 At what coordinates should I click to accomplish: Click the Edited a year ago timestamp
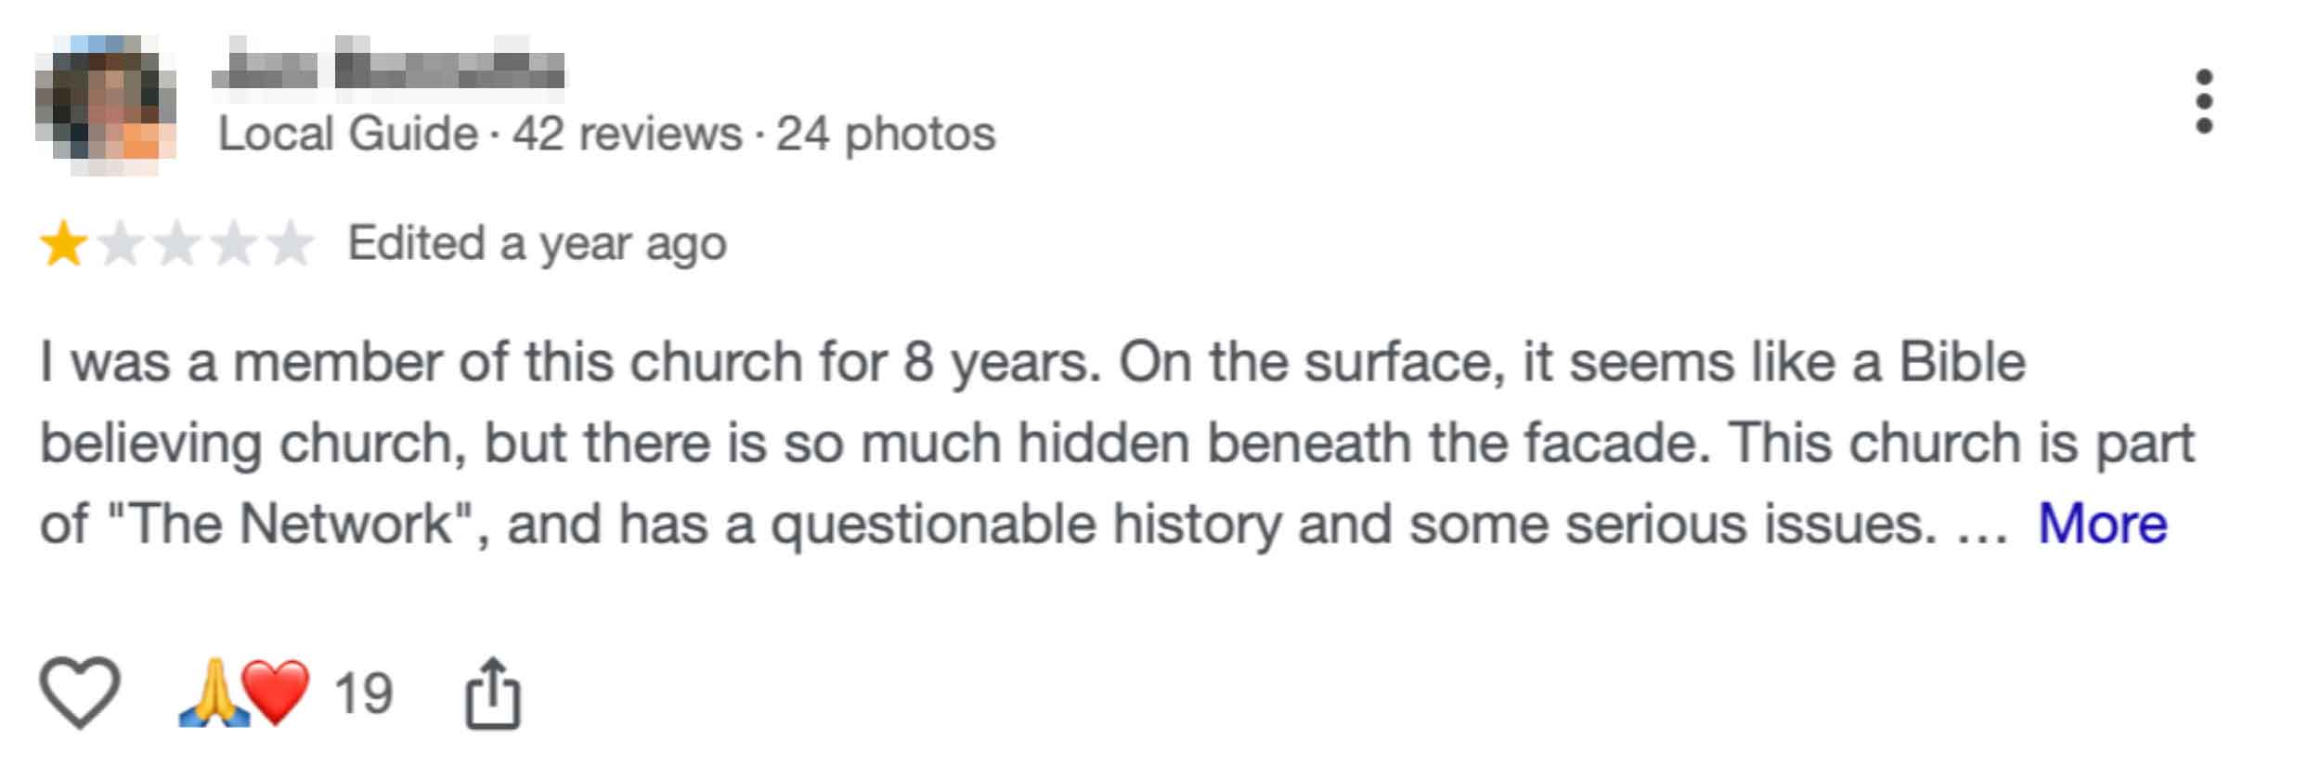(537, 244)
